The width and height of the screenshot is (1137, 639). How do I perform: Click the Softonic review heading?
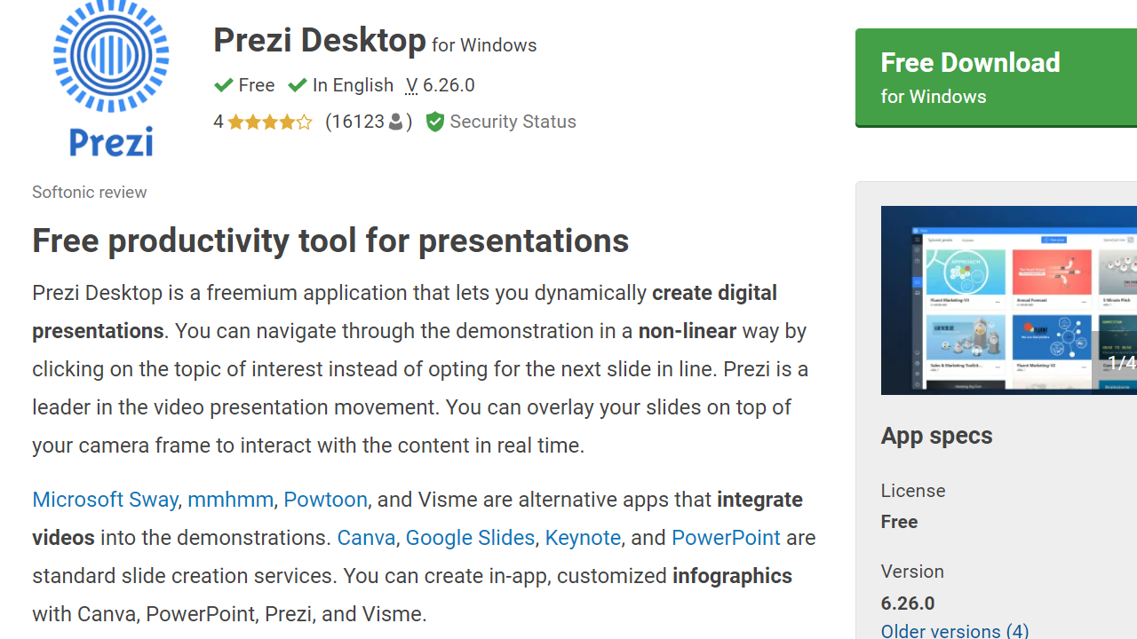tap(89, 192)
